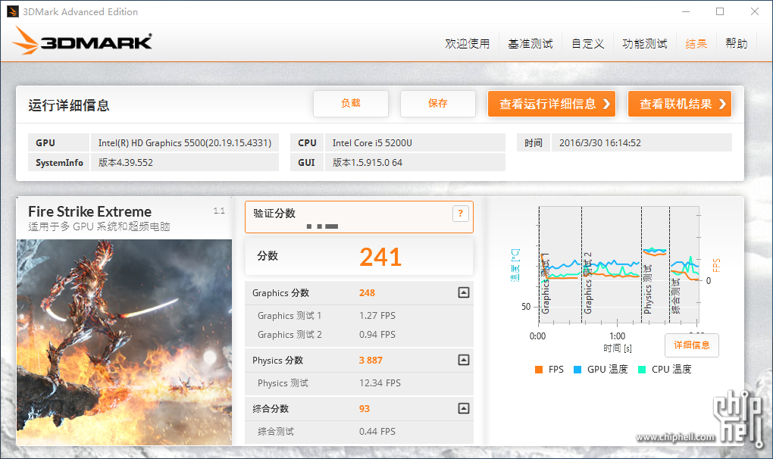Select the 结果 tab
Screen dimensions: 773x459
click(696, 43)
